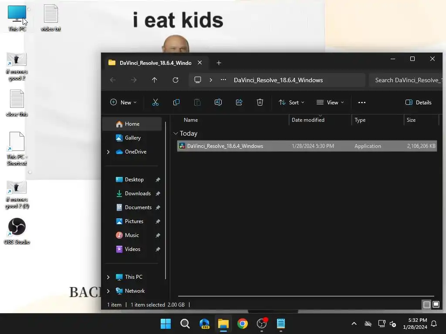Screen dimensions: 446x334
Task: Click the DaVinci_Resolve_18.6.4_Windows address path
Action: [x=278, y=80]
